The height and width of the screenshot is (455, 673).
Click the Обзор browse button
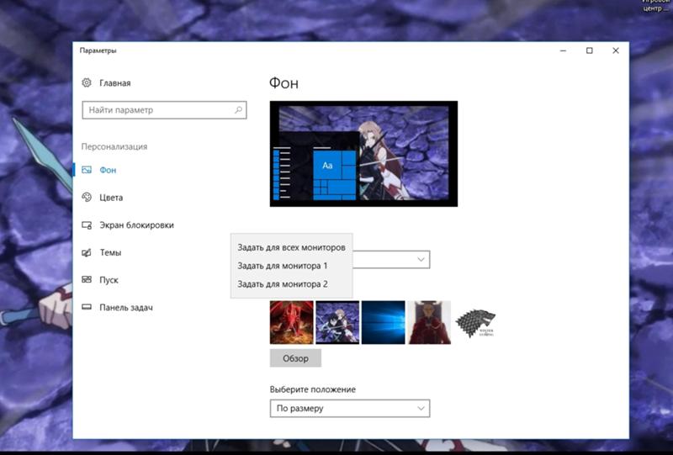tap(295, 358)
